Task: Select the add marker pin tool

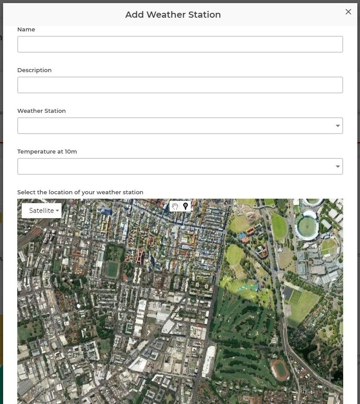Action: coord(186,206)
